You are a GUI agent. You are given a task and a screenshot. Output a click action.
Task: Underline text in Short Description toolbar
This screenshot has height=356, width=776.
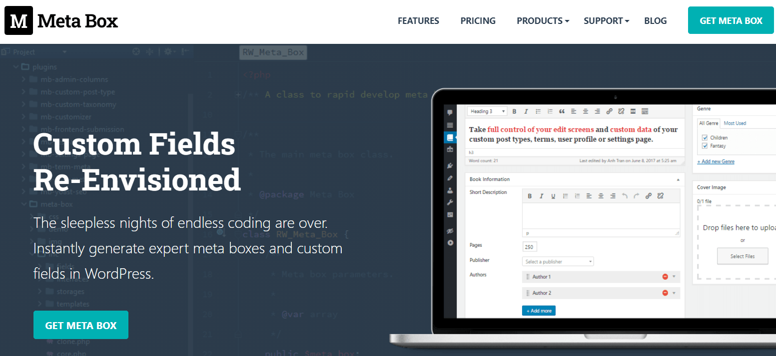(x=553, y=196)
